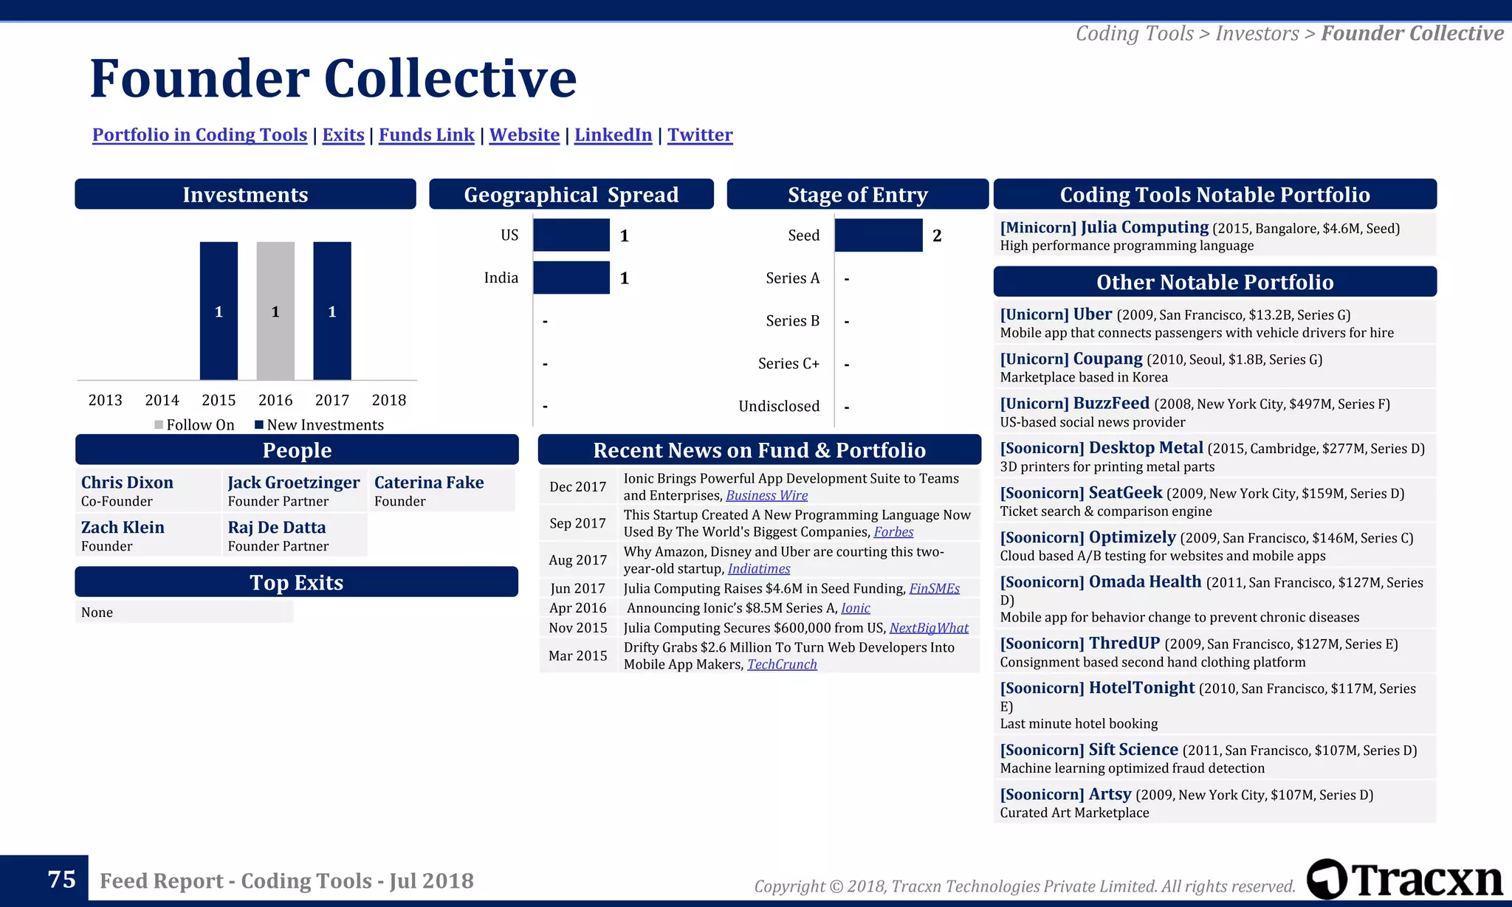Open the NextBigWhat news source link
The height and width of the screenshot is (907, 1512).
pyautogui.click(x=929, y=627)
